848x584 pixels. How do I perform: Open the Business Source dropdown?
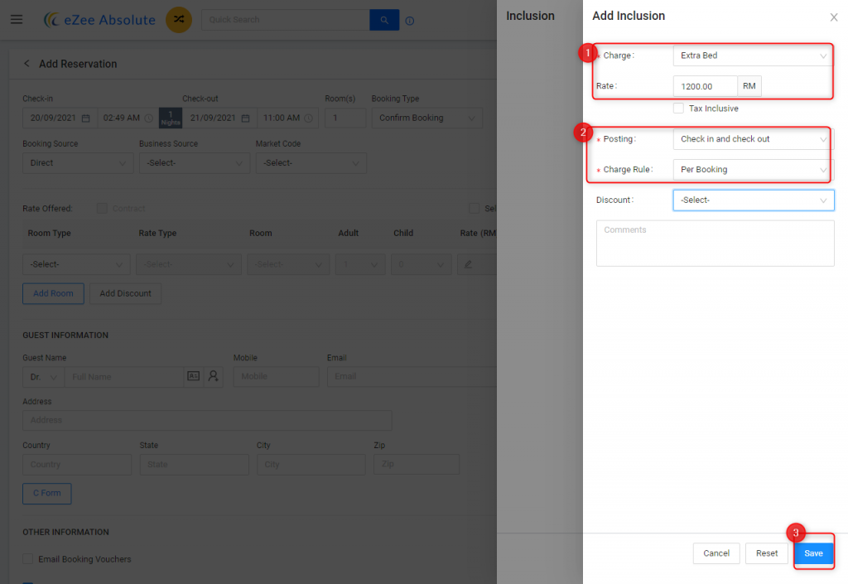194,162
